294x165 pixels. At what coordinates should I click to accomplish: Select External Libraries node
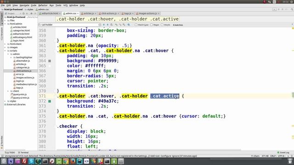[16, 104]
